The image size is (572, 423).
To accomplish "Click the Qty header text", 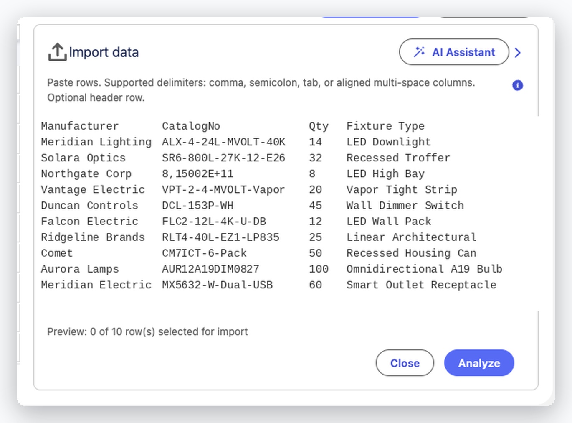I will point(319,126).
